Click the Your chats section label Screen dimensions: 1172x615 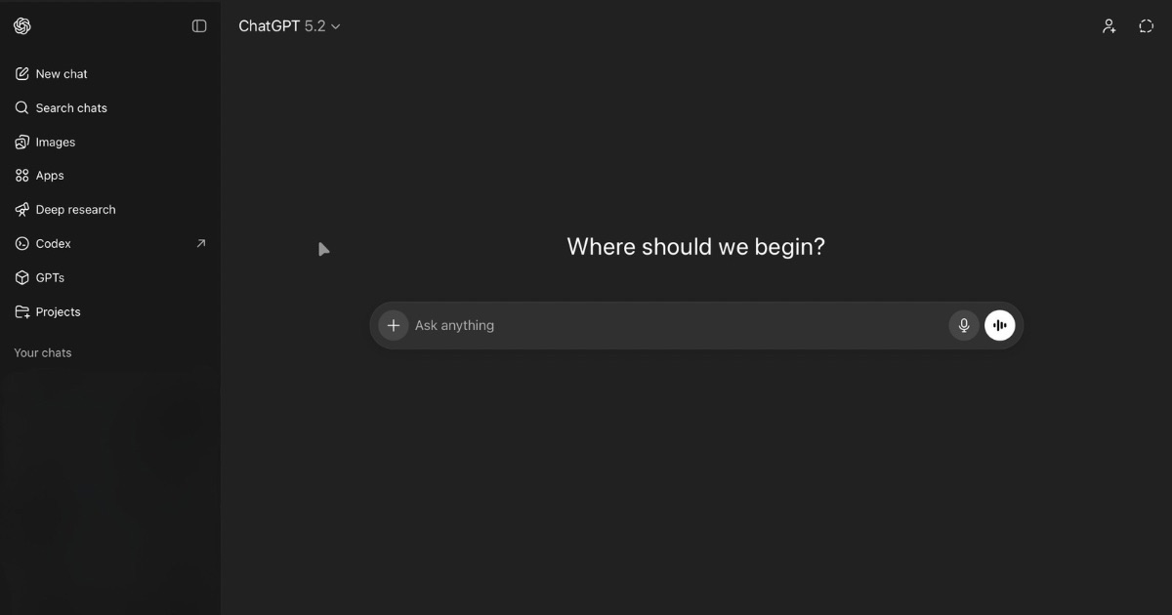click(x=42, y=352)
